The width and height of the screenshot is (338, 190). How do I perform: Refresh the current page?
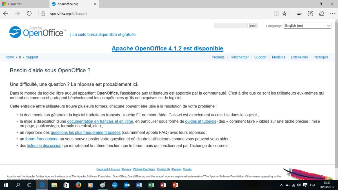pyautogui.click(x=29, y=14)
